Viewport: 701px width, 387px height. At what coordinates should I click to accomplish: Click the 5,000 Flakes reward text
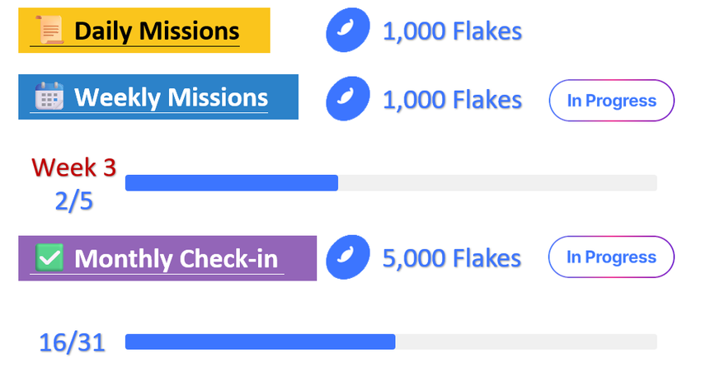(x=452, y=258)
